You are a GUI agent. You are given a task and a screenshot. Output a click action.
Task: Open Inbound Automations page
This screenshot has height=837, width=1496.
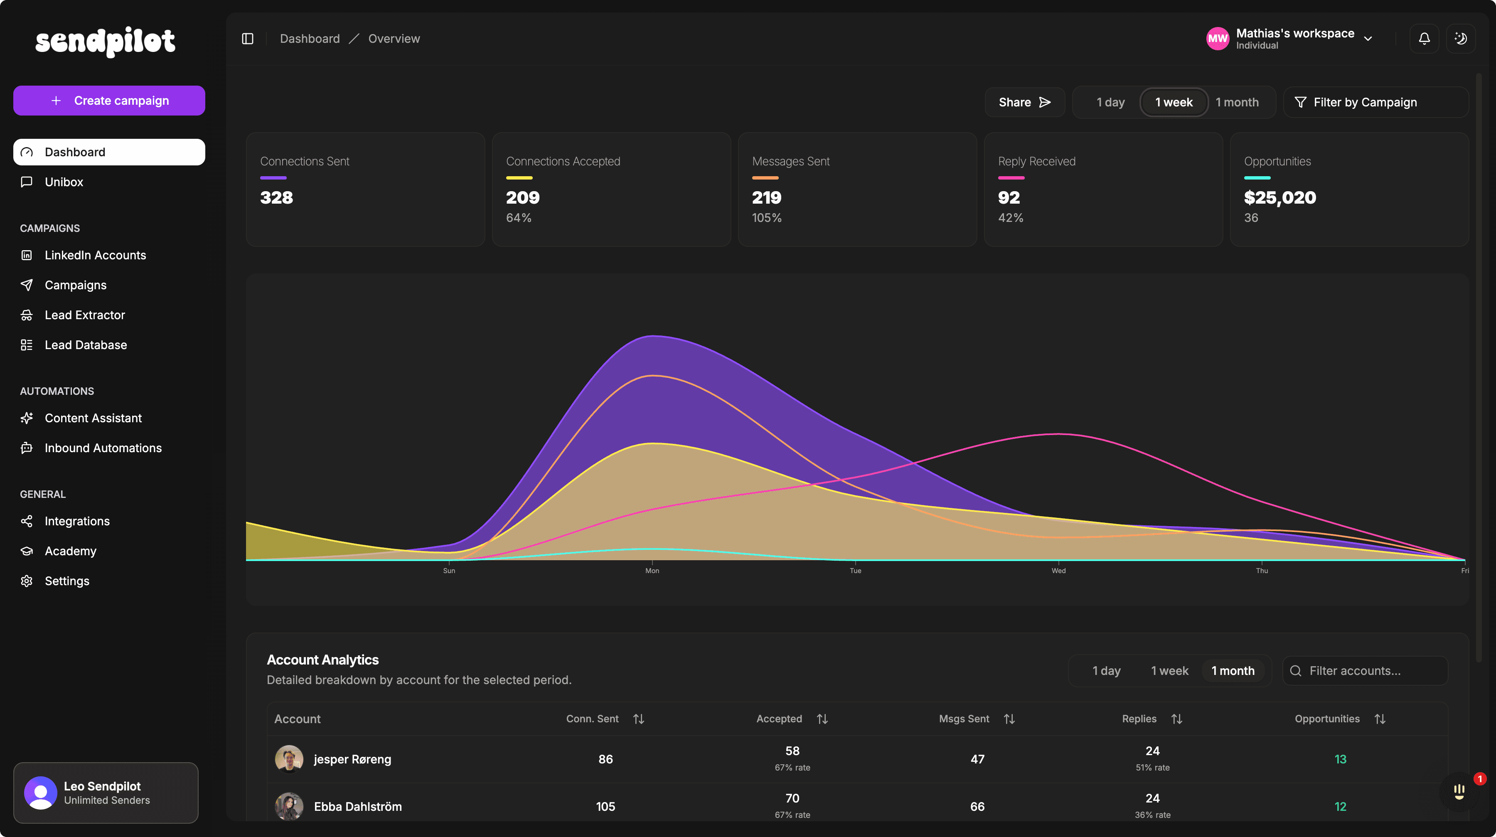103,448
